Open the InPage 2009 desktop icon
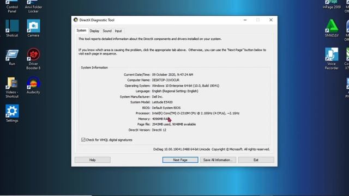The height and width of the screenshot is (196, 349). [332, 5]
